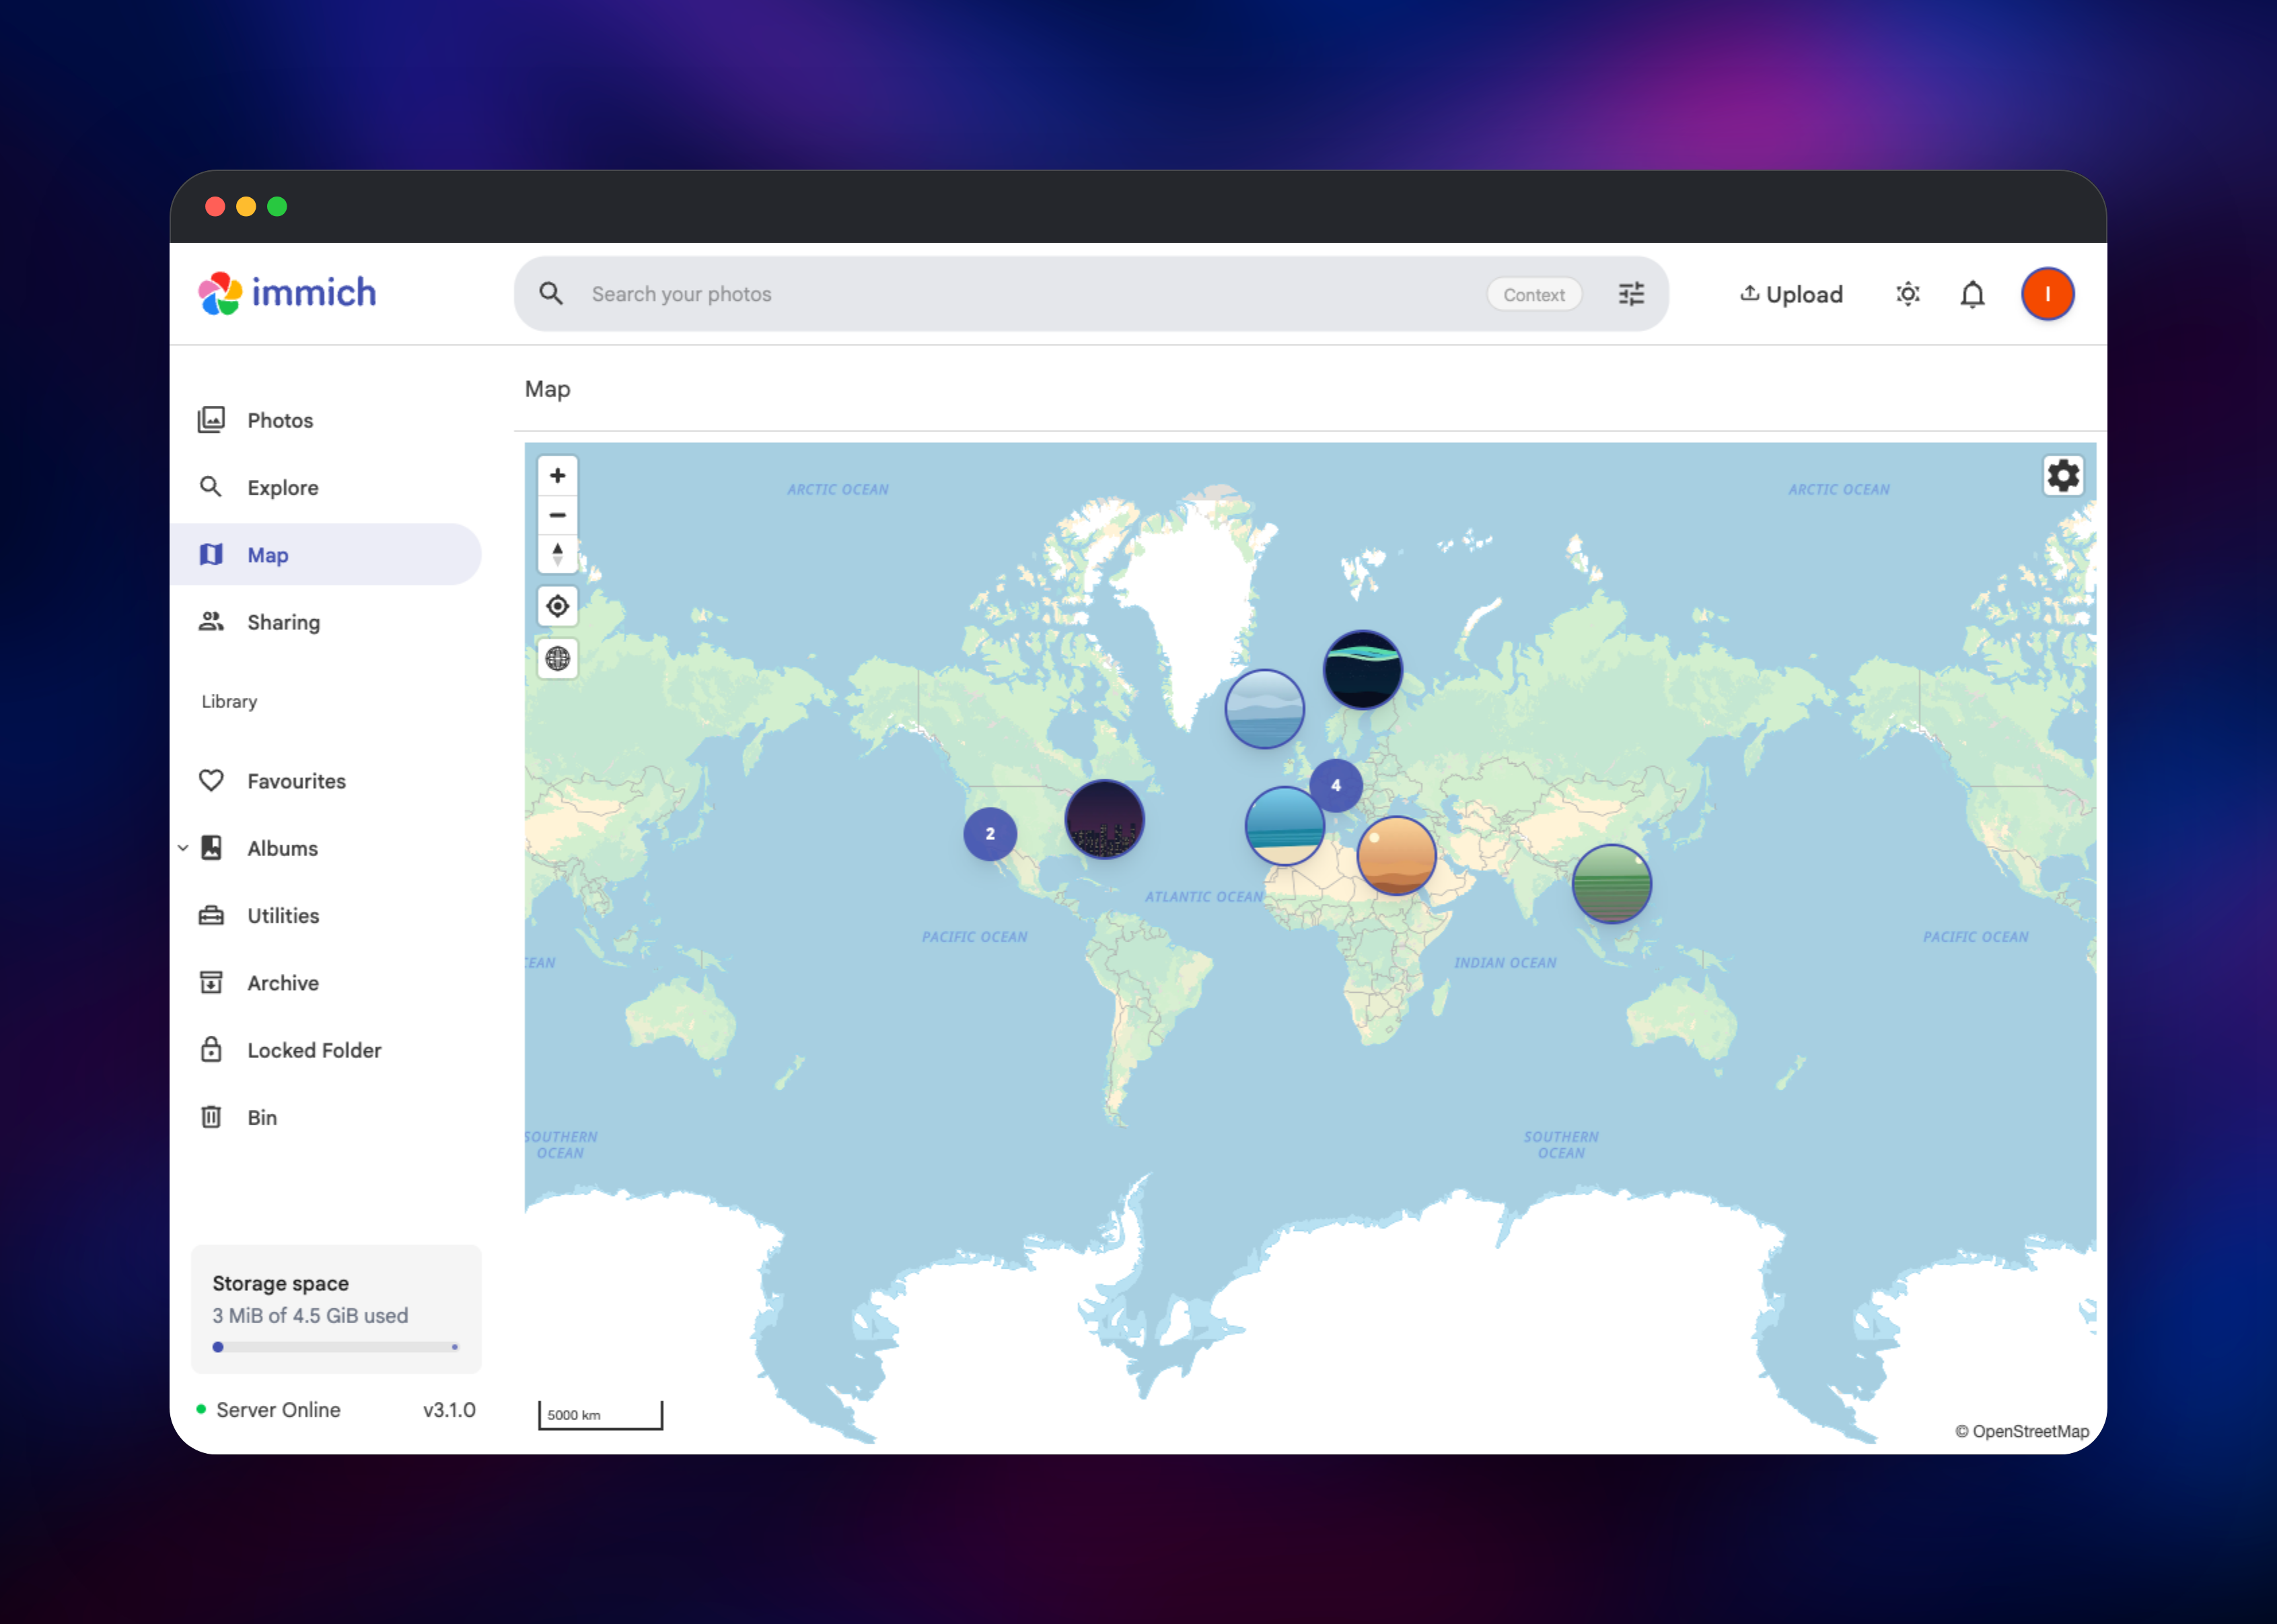Image resolution: width=2277 pixels, height=1624 pixels.
Task: Click the storage space usage bar
Action: pyautogui.click(x=336, y=1347)
